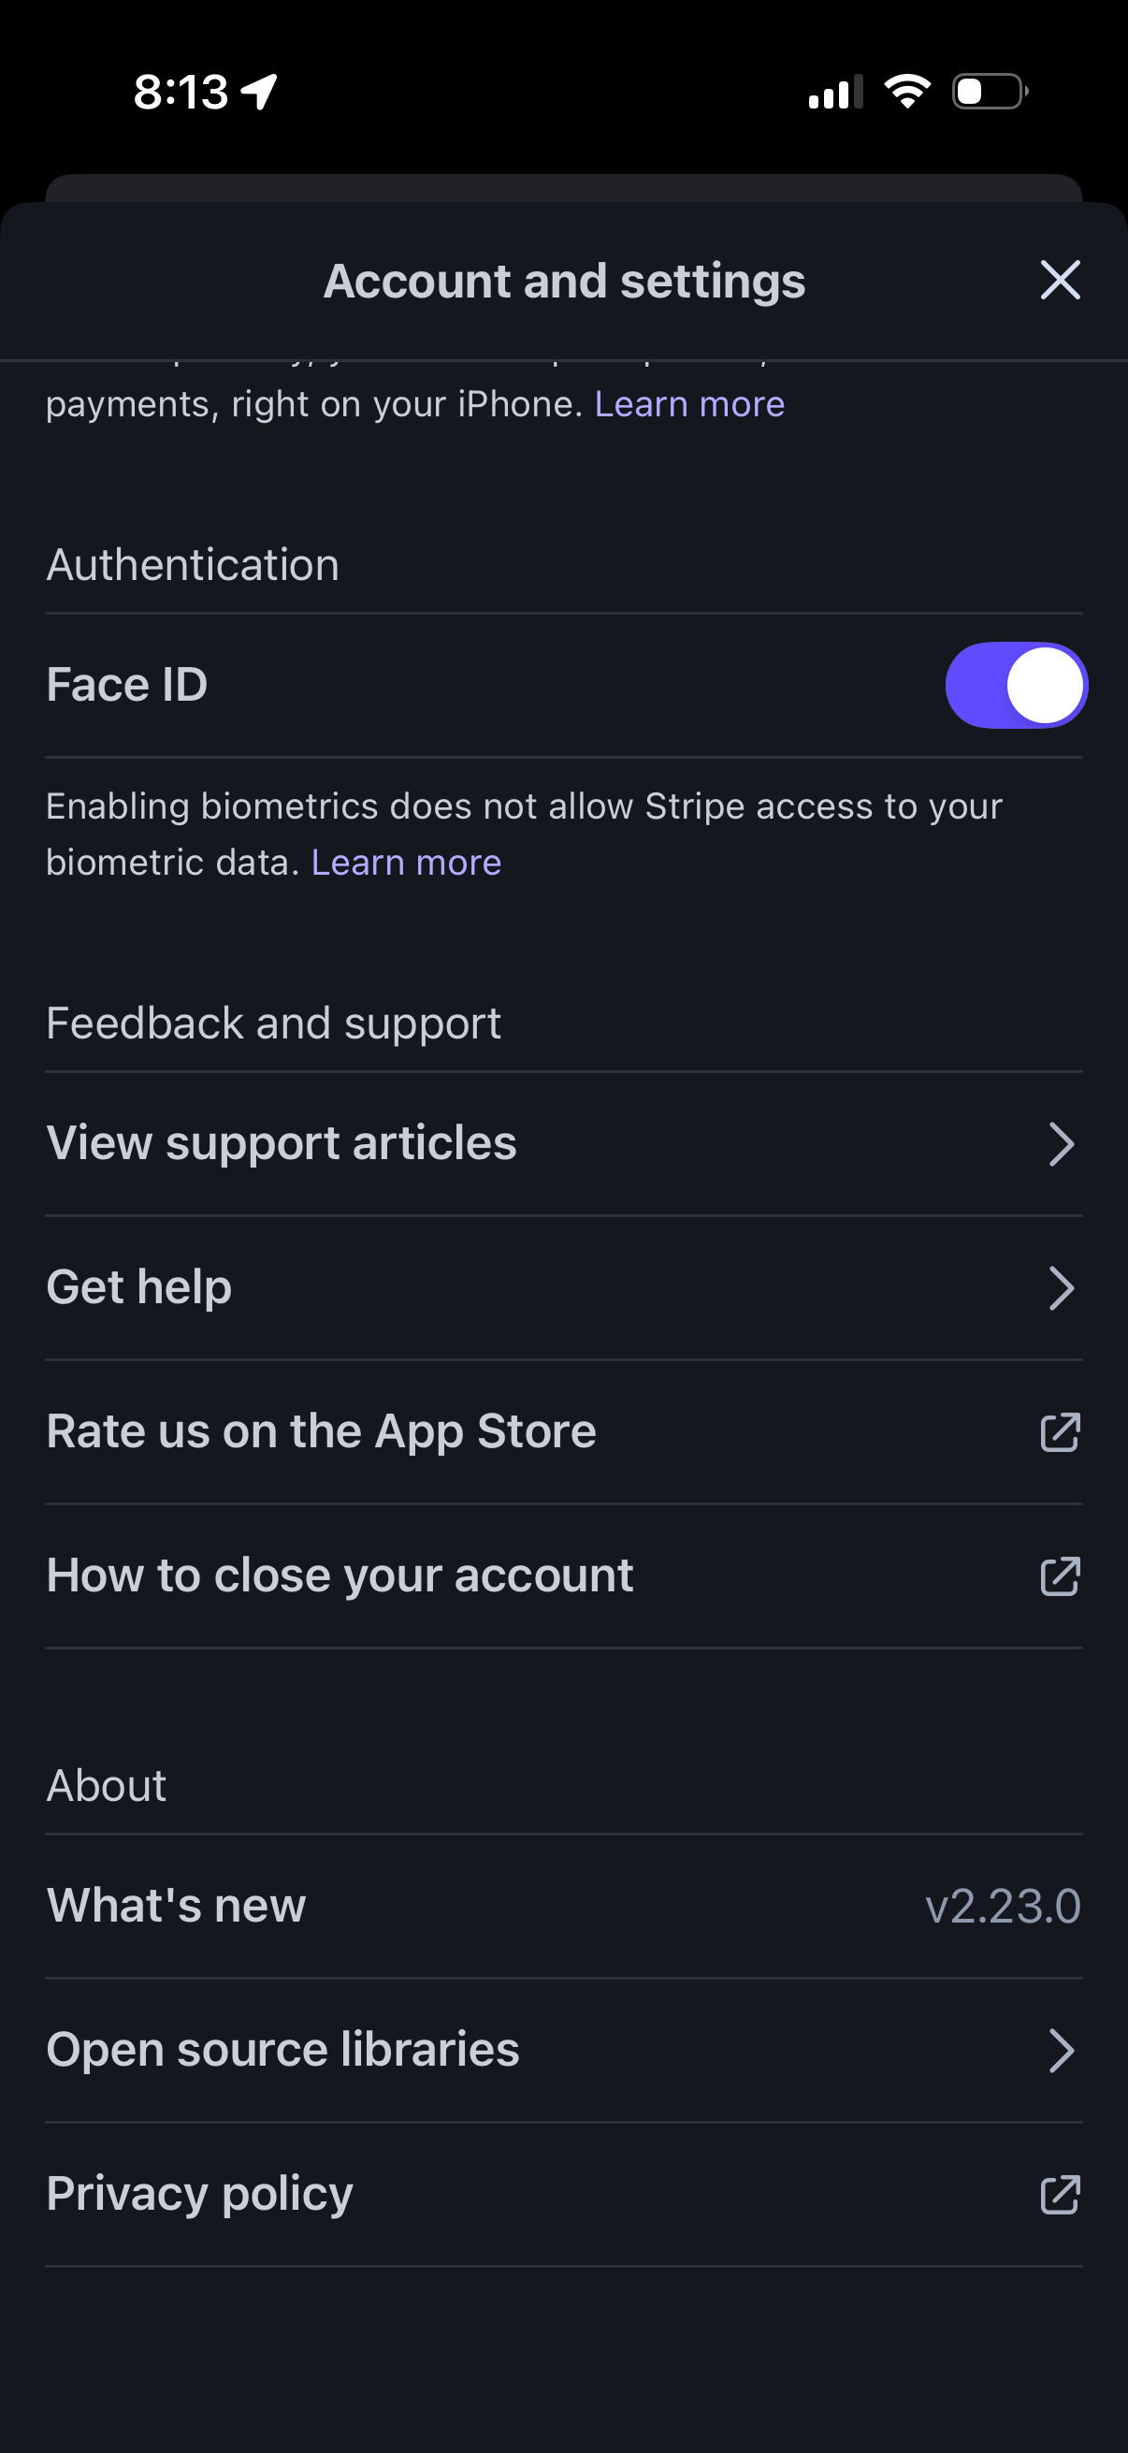Viewport: 1128px width, 2453px height.
Task: Click the external link icon next to Privacy policy
Action: (1060, 2194)
